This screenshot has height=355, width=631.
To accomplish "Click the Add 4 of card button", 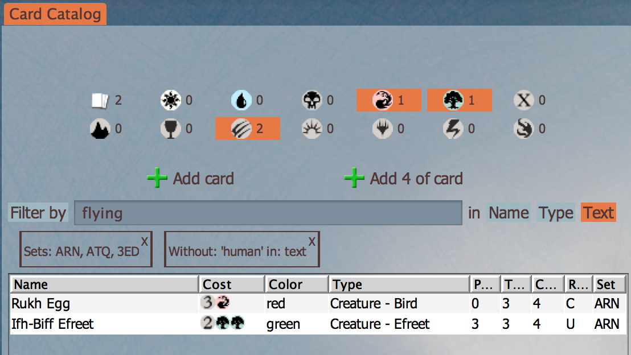I will (x=403, y=179).
